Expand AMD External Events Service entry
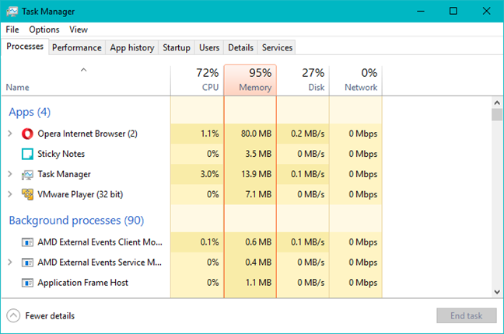Viewport: 504px width, 334px height. coord(10,263)
